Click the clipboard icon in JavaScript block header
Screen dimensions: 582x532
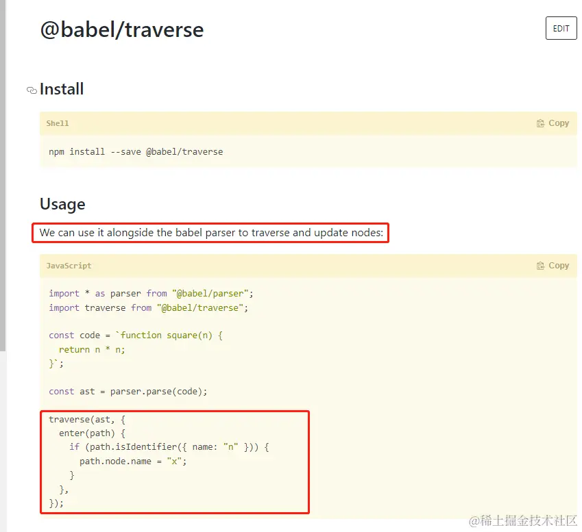point(540,266)
